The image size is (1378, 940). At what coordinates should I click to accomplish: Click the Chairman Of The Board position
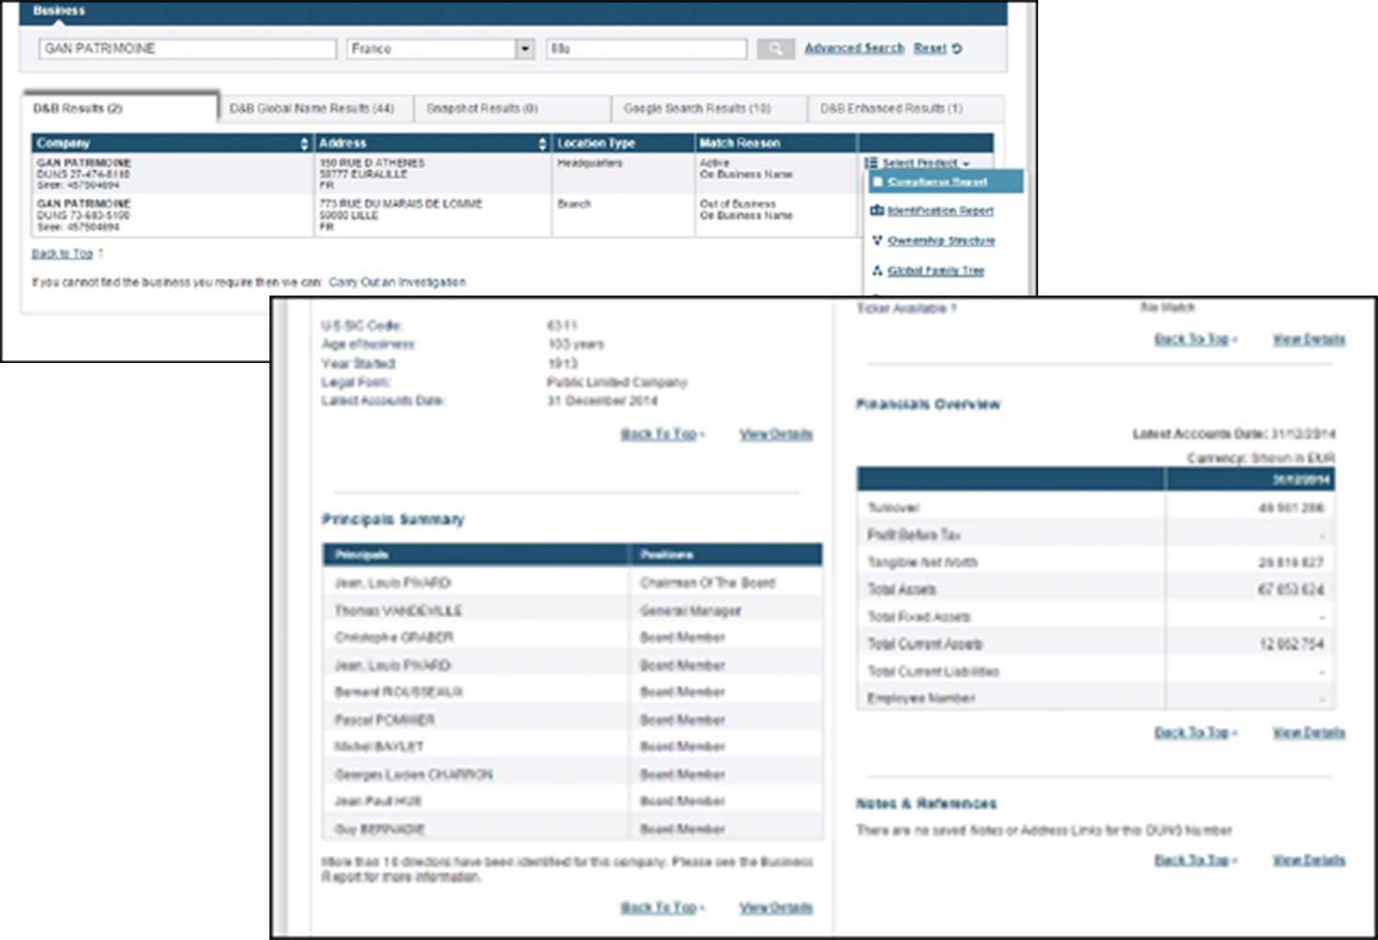pos(708,584)
